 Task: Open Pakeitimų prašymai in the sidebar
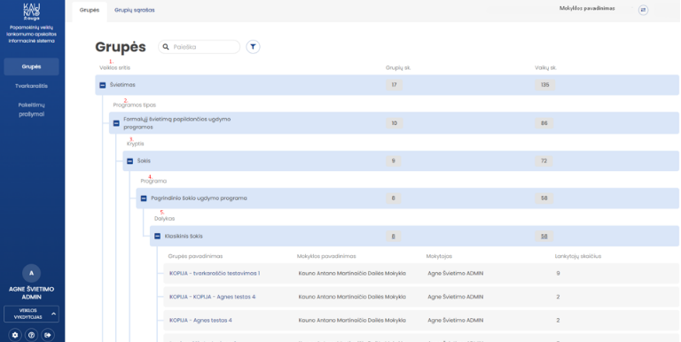31,109
